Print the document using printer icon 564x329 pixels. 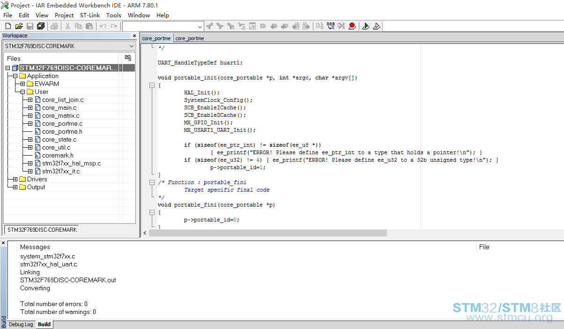coord(54,26)
